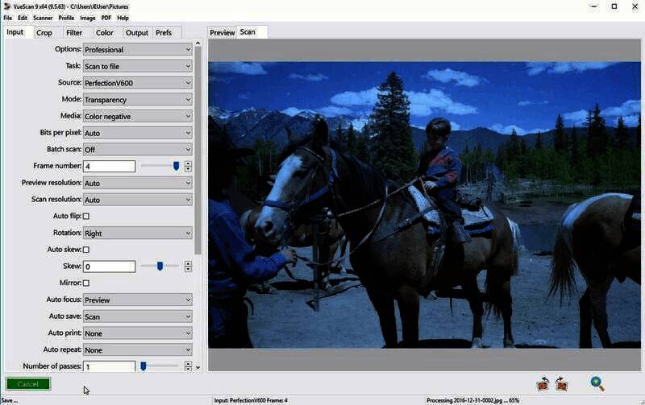Switch to the Preview tab
This screenshot has height=405, width=645.
pos(222,33)
